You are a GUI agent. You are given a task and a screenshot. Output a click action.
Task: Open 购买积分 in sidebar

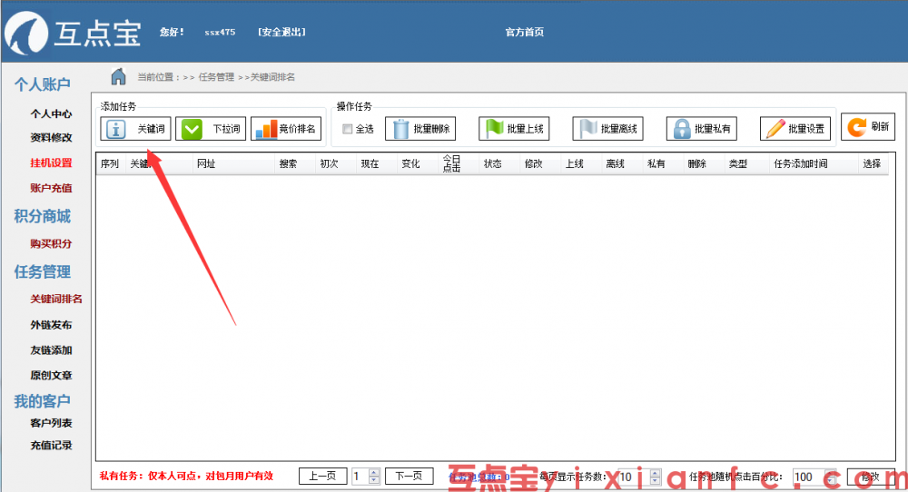51,243
